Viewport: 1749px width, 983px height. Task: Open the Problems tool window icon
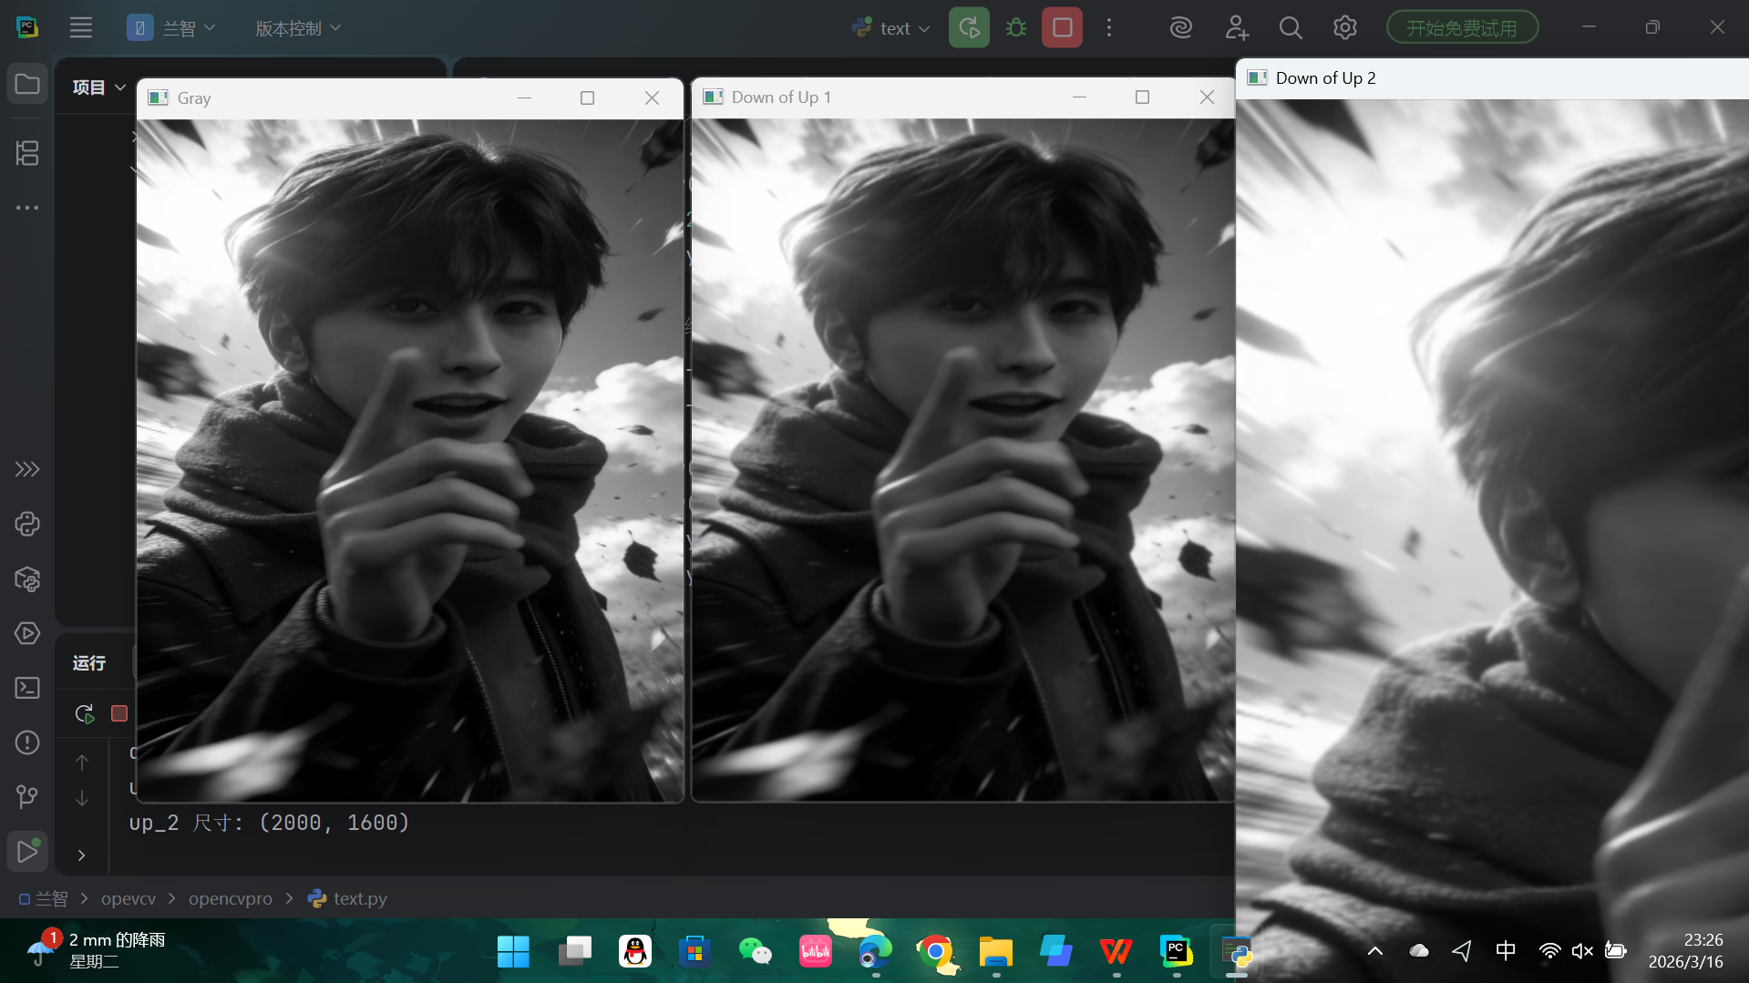(27, 742)
